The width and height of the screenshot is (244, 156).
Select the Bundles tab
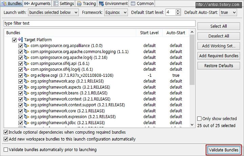(12, 3)
